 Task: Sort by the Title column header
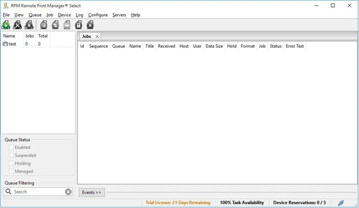click(x=149, y=46)
